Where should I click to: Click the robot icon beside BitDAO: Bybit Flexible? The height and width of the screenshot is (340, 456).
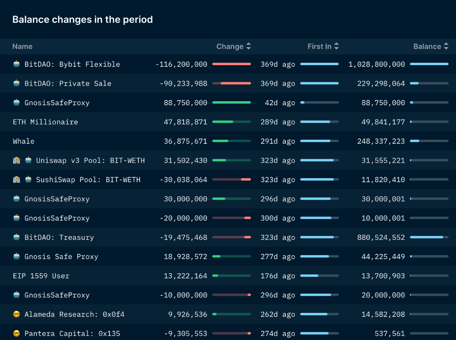(x=17, y=64)
